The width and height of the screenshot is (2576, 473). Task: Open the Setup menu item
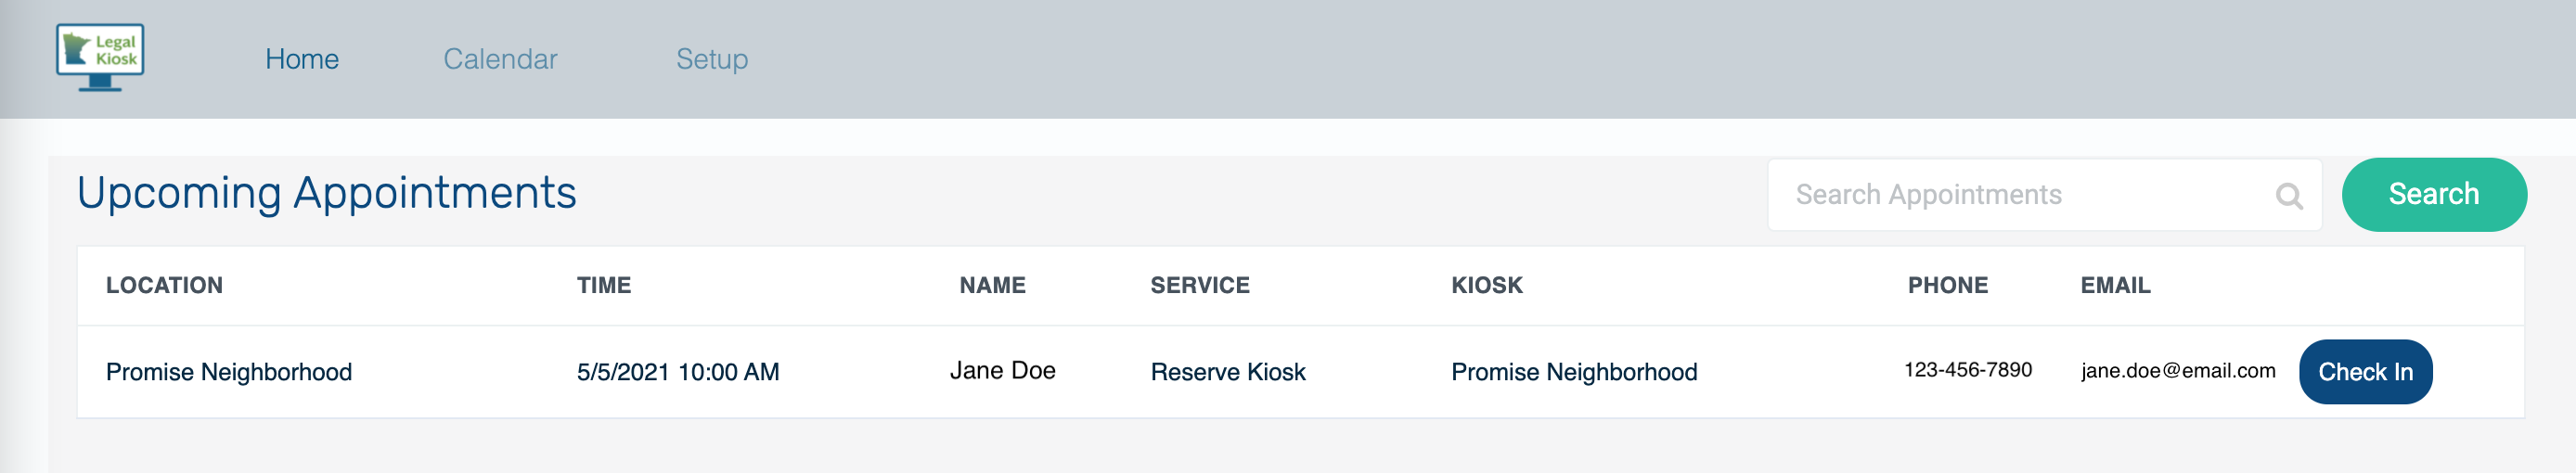(x=712, y=59)
